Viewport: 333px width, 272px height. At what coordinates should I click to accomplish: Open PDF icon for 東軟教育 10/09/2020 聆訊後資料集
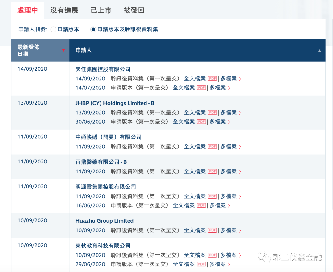tap(212, 255)
